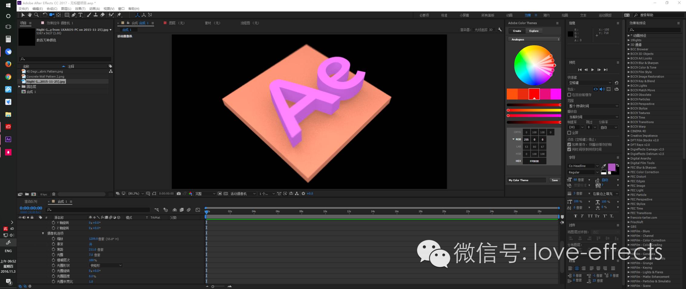Click the Region of Interest icon

coord(220,193)
